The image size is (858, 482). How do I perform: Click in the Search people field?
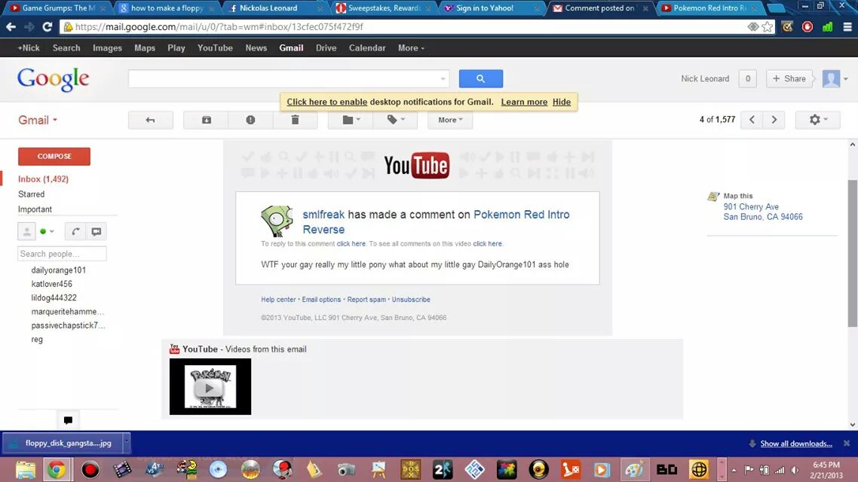[62, 254]
